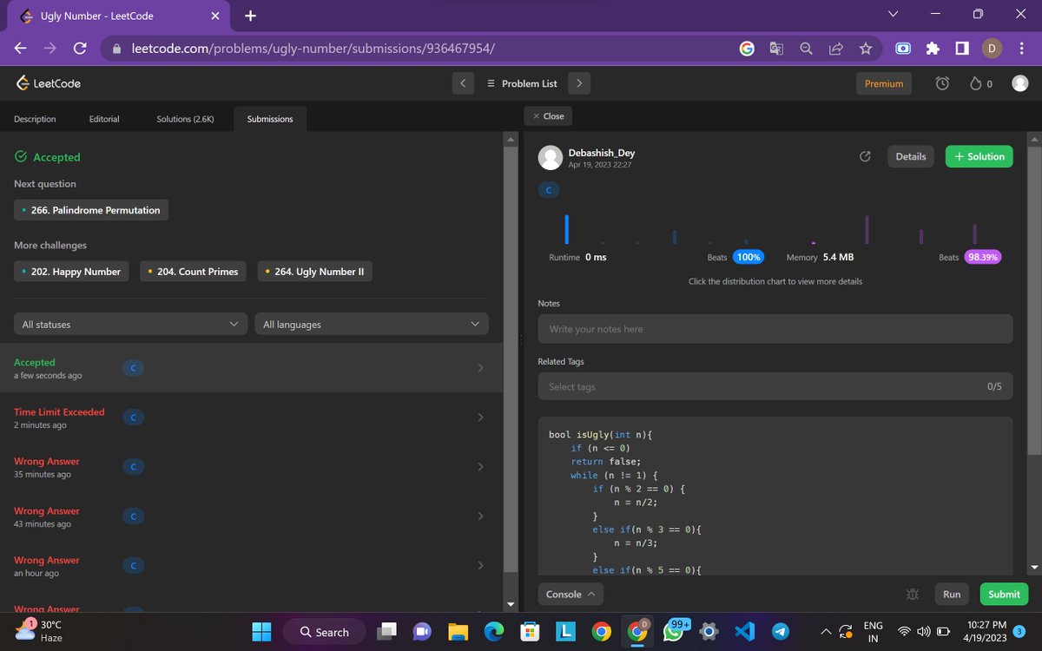Screen dimensions: 1042x651
Task: Click the browser back arrow
Action: coord(20,49)
